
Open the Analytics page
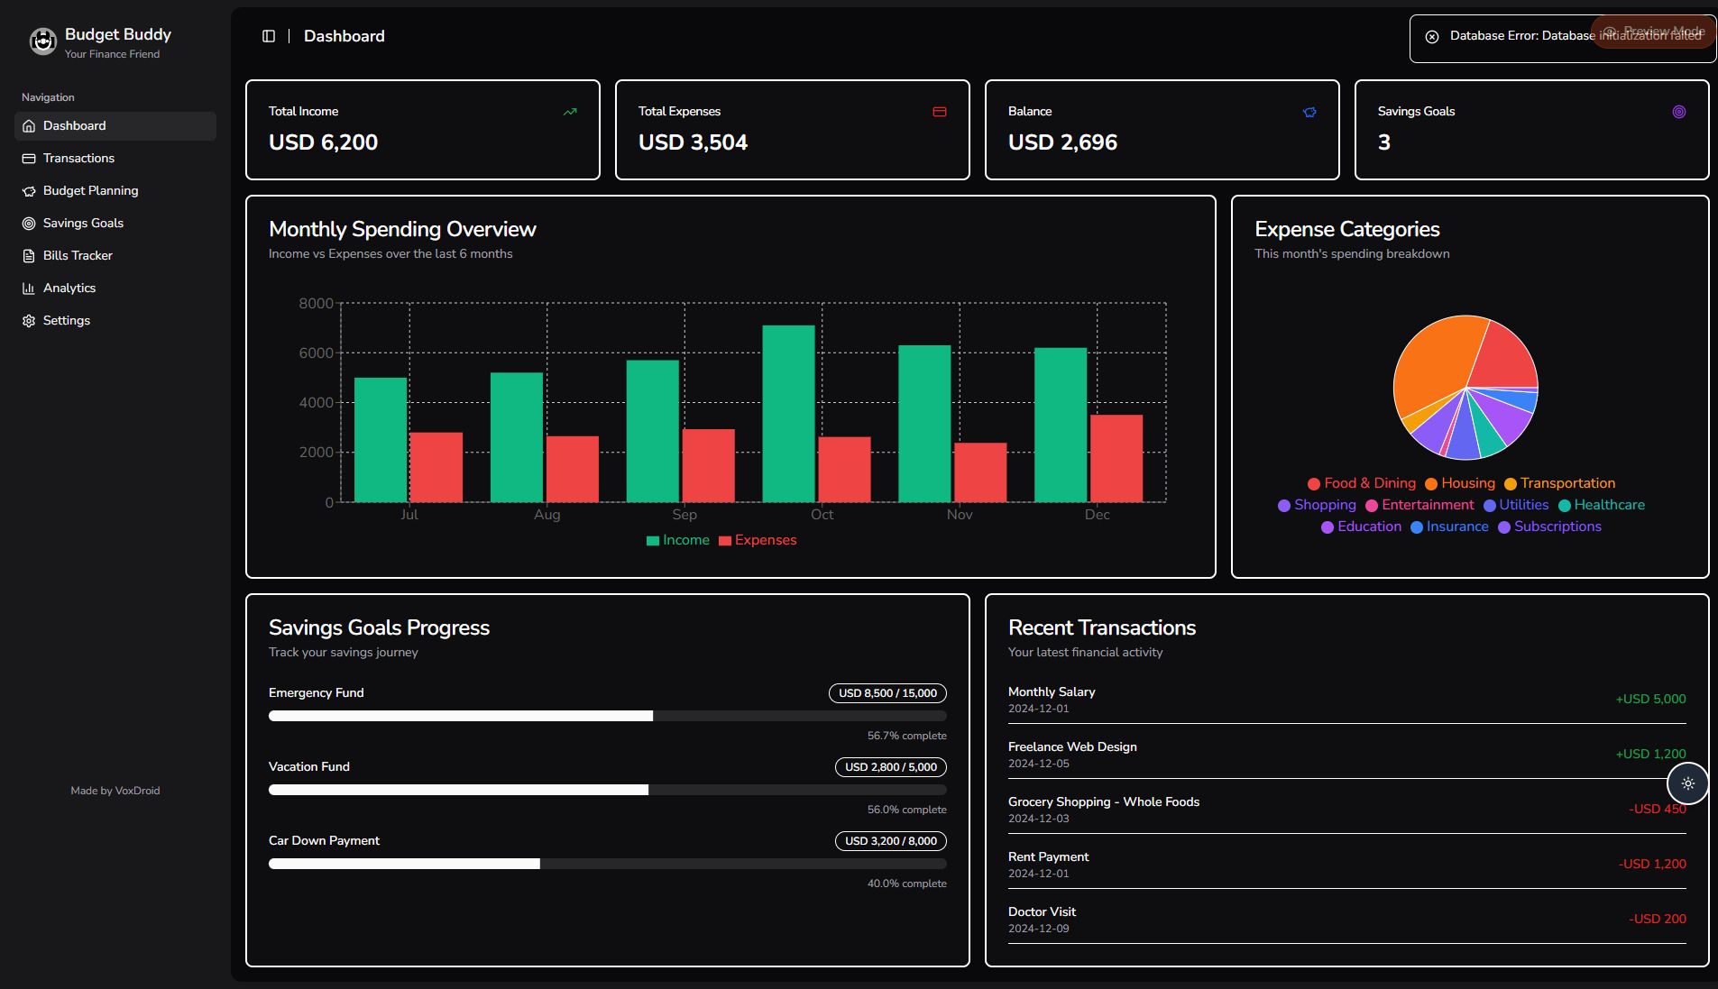[x=69, y=288]
